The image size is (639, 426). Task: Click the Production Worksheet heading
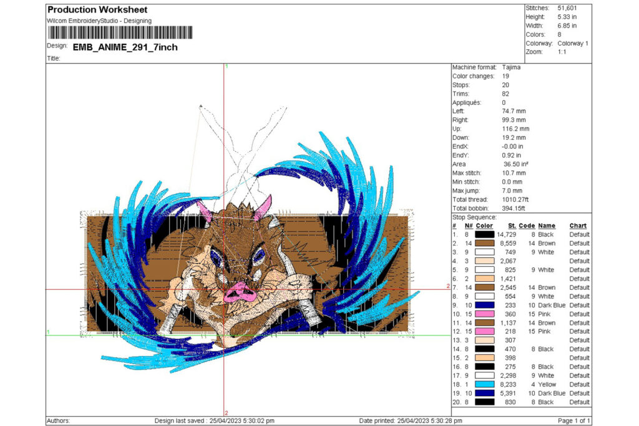pos(97,10)
